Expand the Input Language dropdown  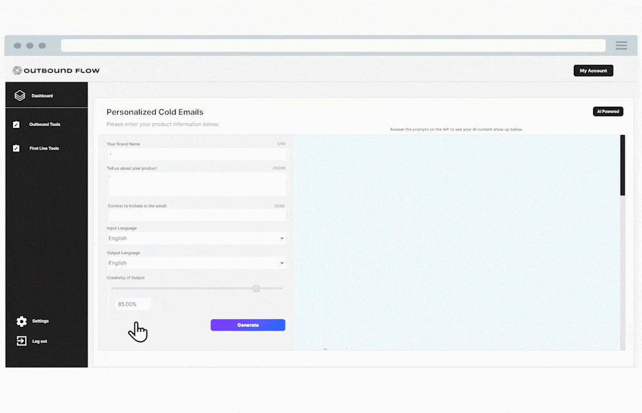tap(196, 239)
